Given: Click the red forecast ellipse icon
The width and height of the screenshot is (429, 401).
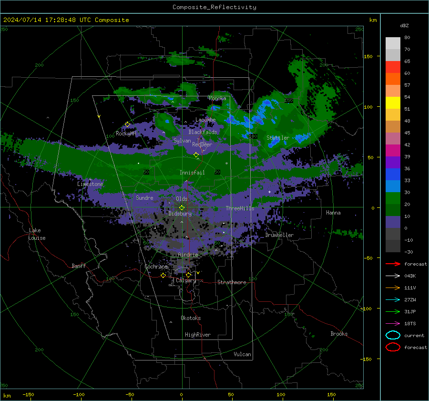Looking at the screenshot, I should (393, 347).
